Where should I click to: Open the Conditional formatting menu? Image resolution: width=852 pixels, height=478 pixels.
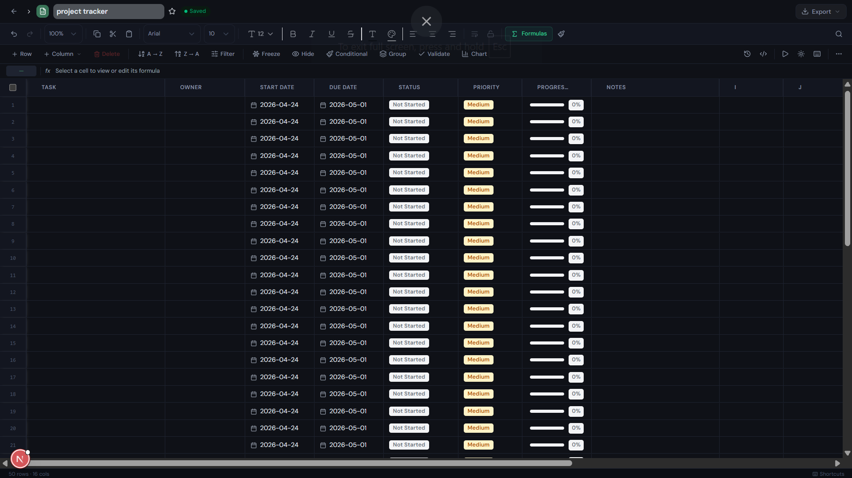click(x=346, y=54)
